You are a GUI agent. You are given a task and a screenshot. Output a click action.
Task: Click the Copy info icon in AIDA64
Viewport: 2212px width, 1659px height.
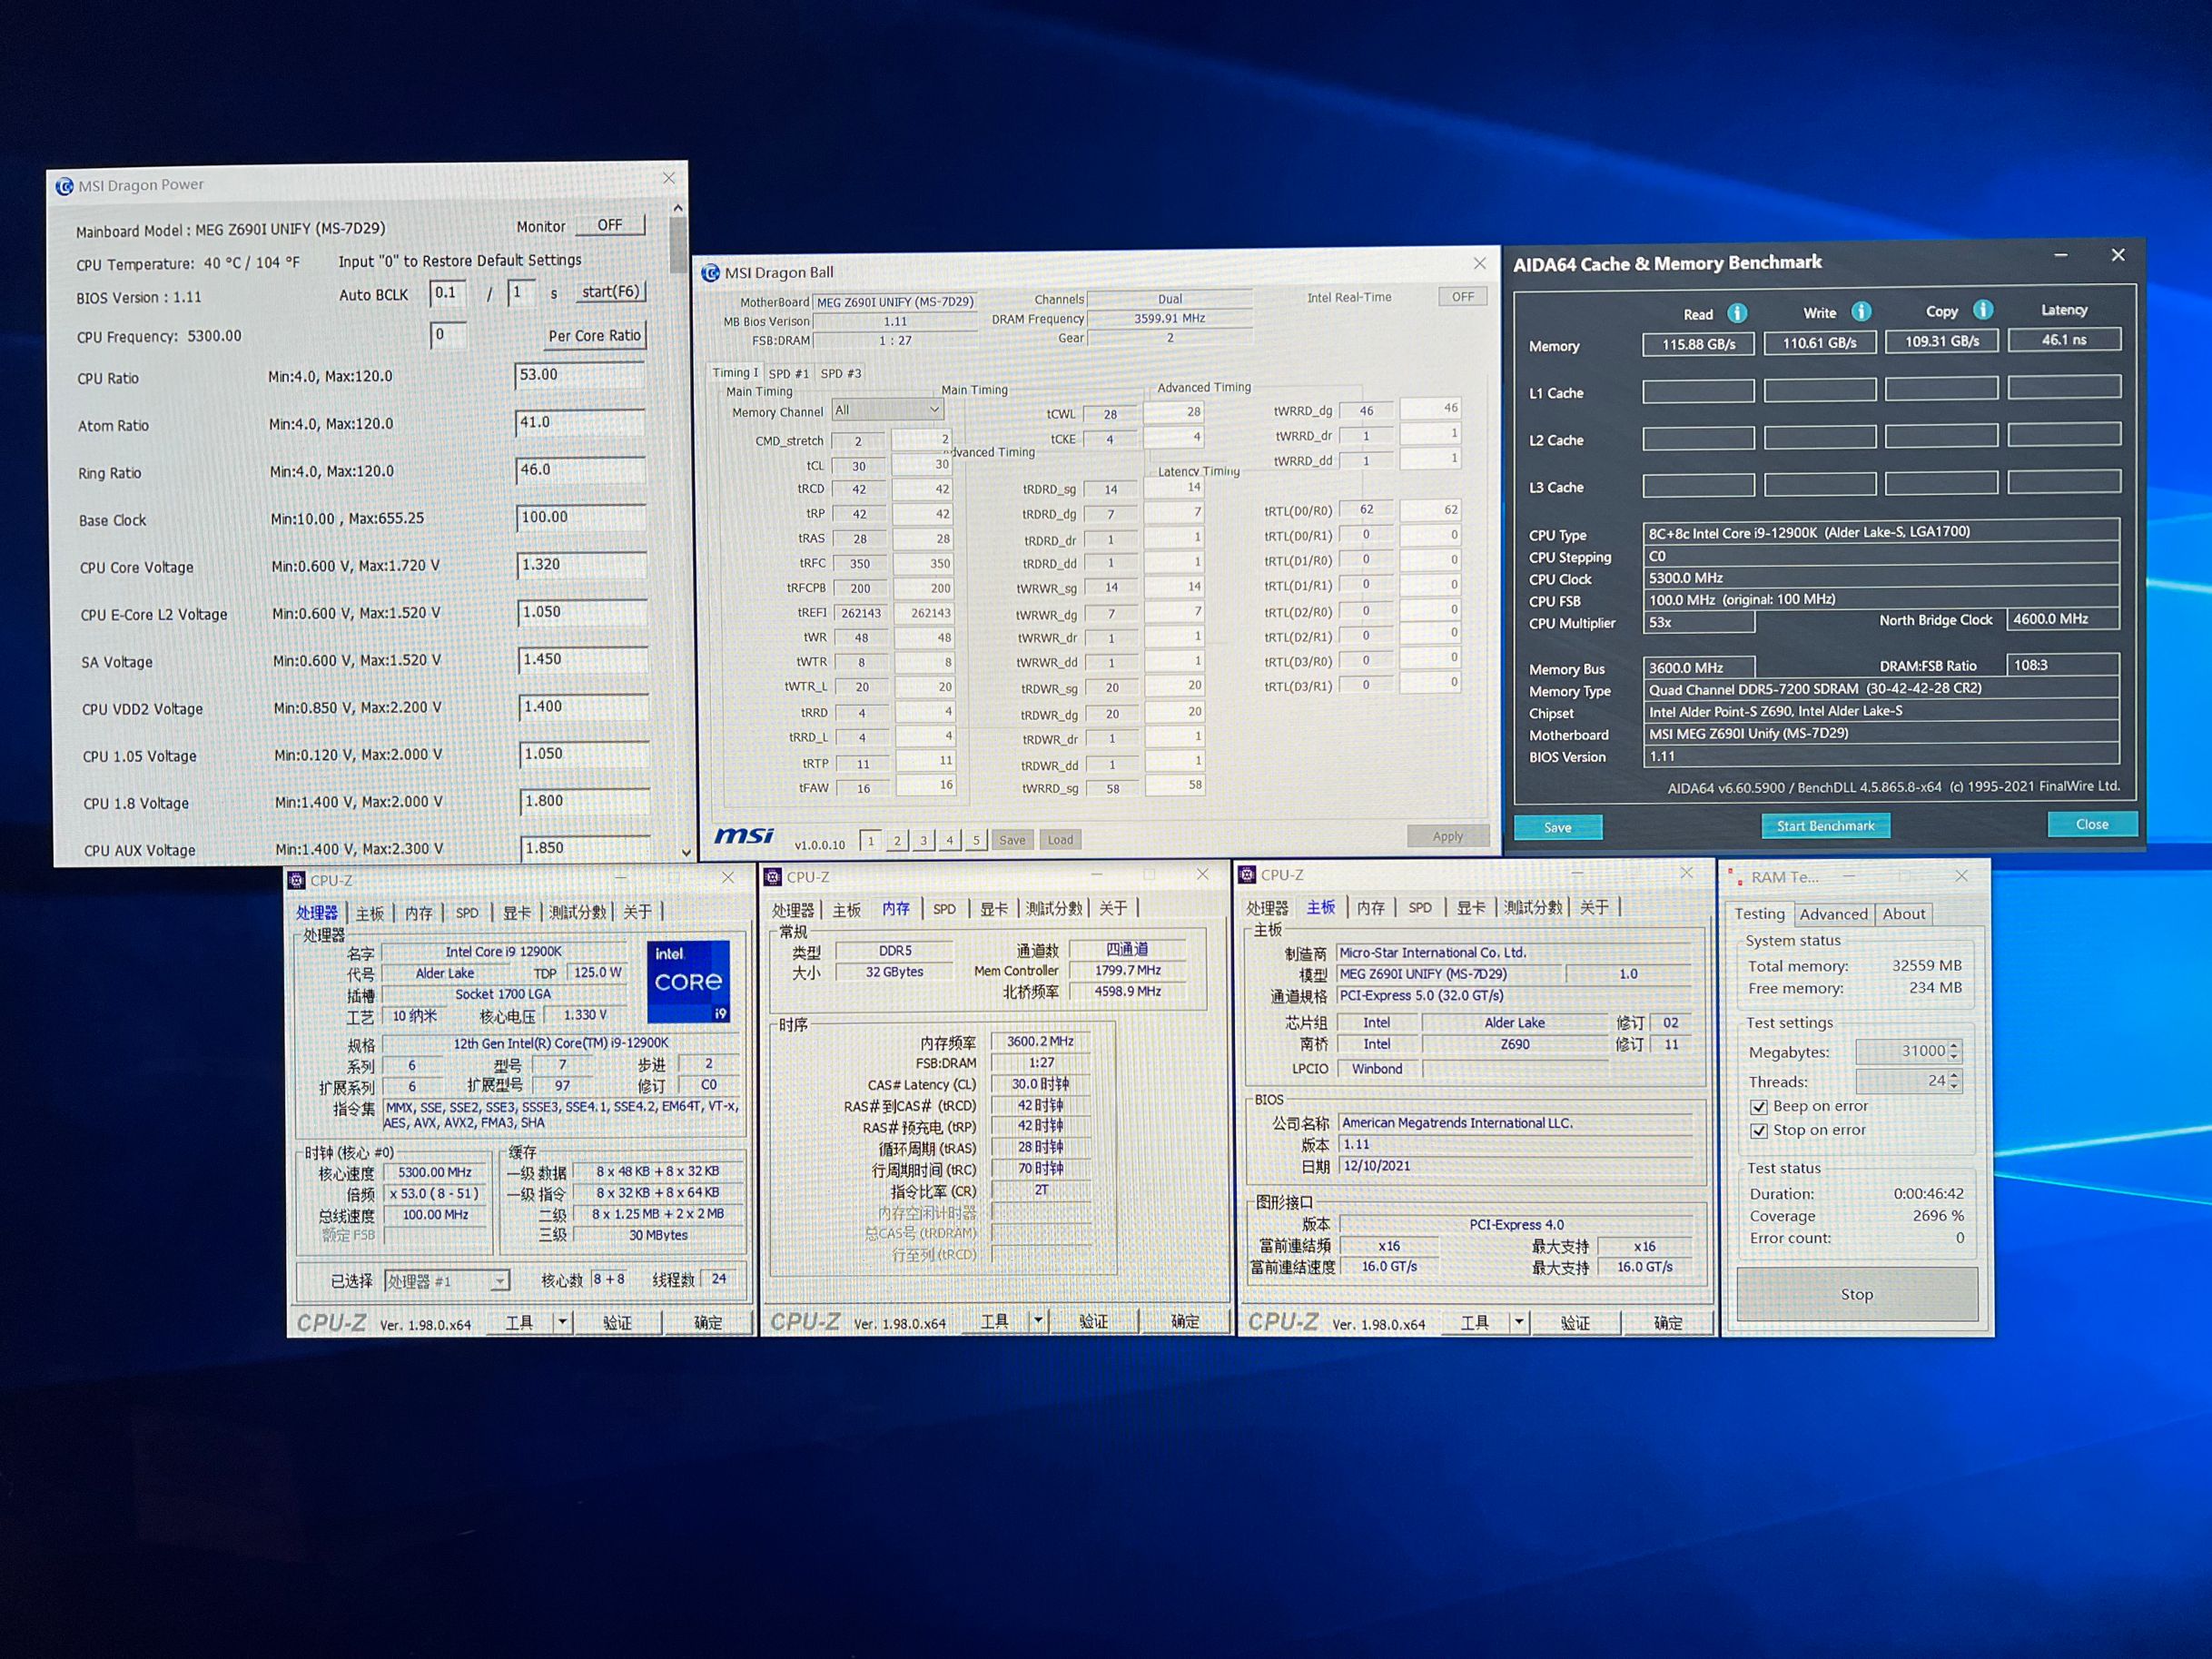[1983, 310]
